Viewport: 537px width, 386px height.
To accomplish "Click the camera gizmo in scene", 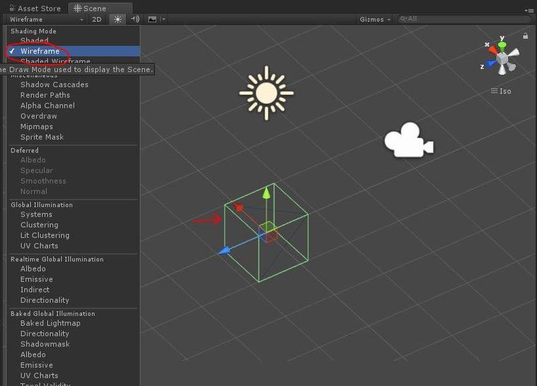I will [409, 139].
